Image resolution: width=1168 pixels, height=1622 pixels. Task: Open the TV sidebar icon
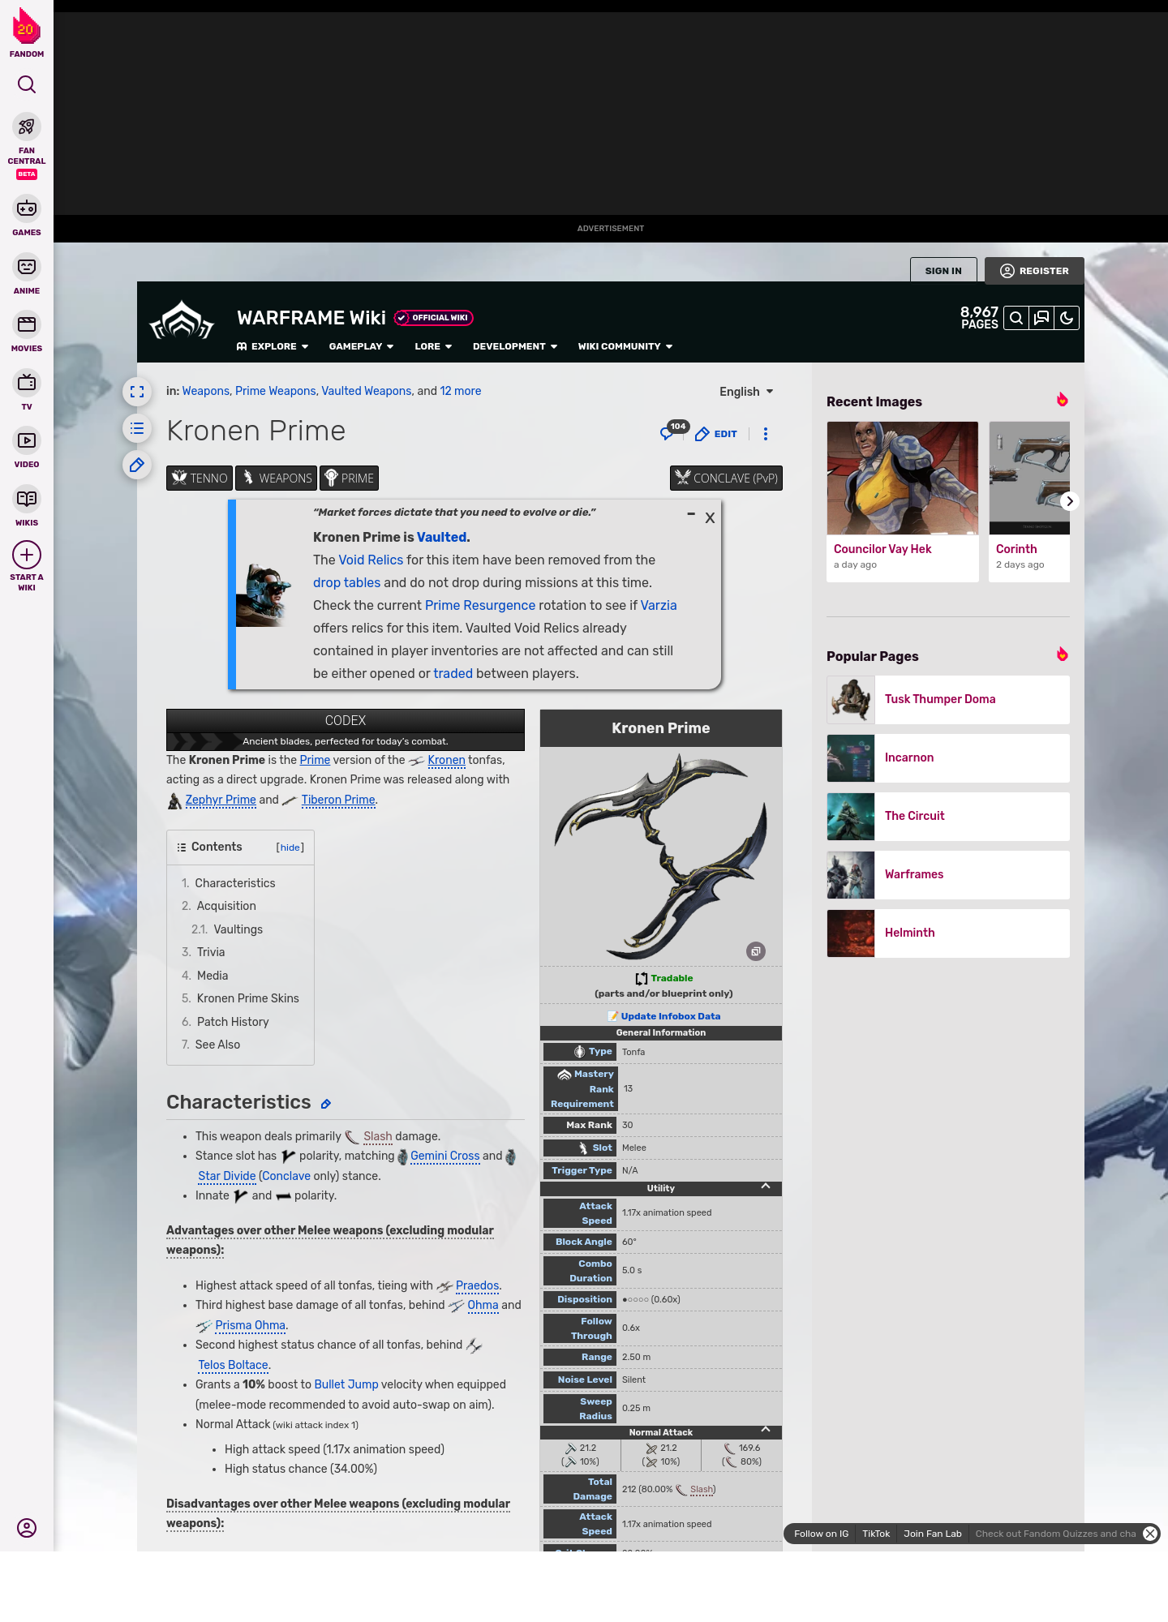[27, 383]
